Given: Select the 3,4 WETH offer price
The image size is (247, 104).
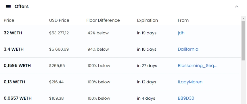Looking at the screenshot, I should pyautogui.click(x=14, y=49).
